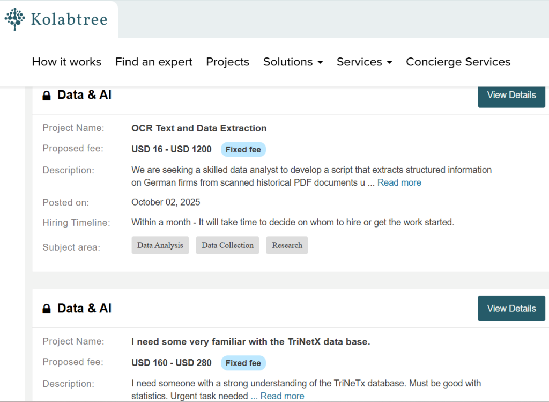Expand the Solutions dropdown menu

point(293,62)
